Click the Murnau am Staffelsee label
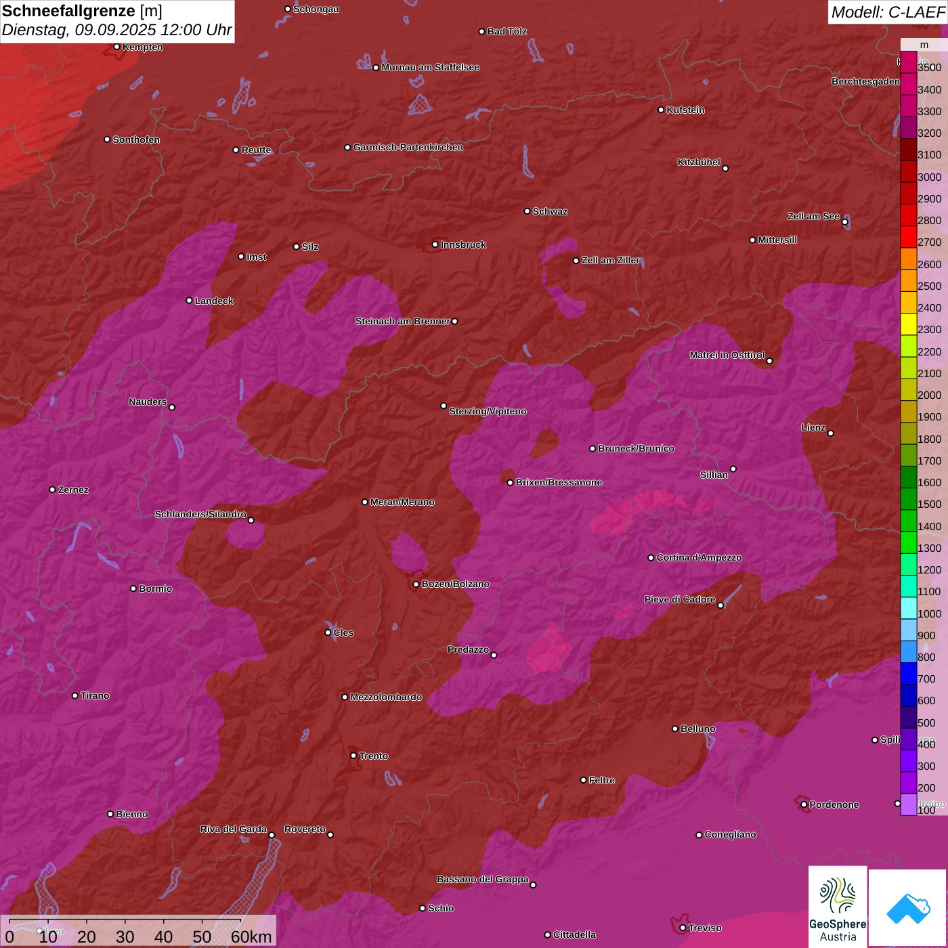948x948 pixels. click(431, 67)
